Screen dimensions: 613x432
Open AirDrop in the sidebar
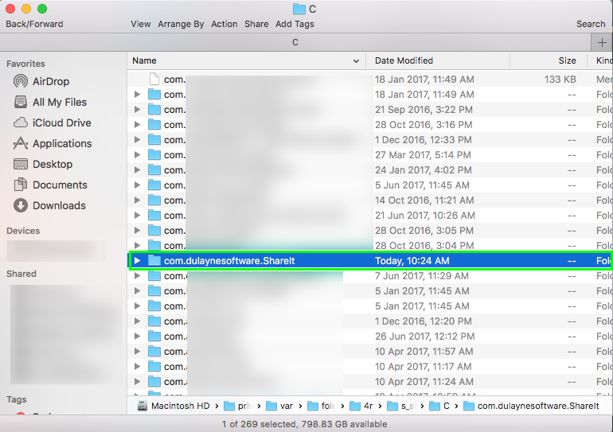(x=50, y=81)
